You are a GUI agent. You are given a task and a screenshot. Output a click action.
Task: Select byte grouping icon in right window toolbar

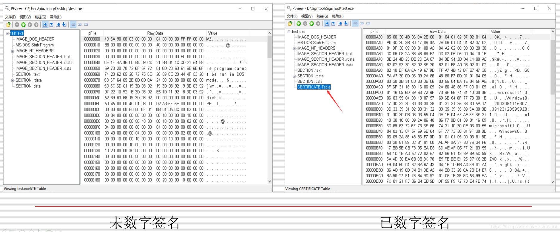pos(355,23)
